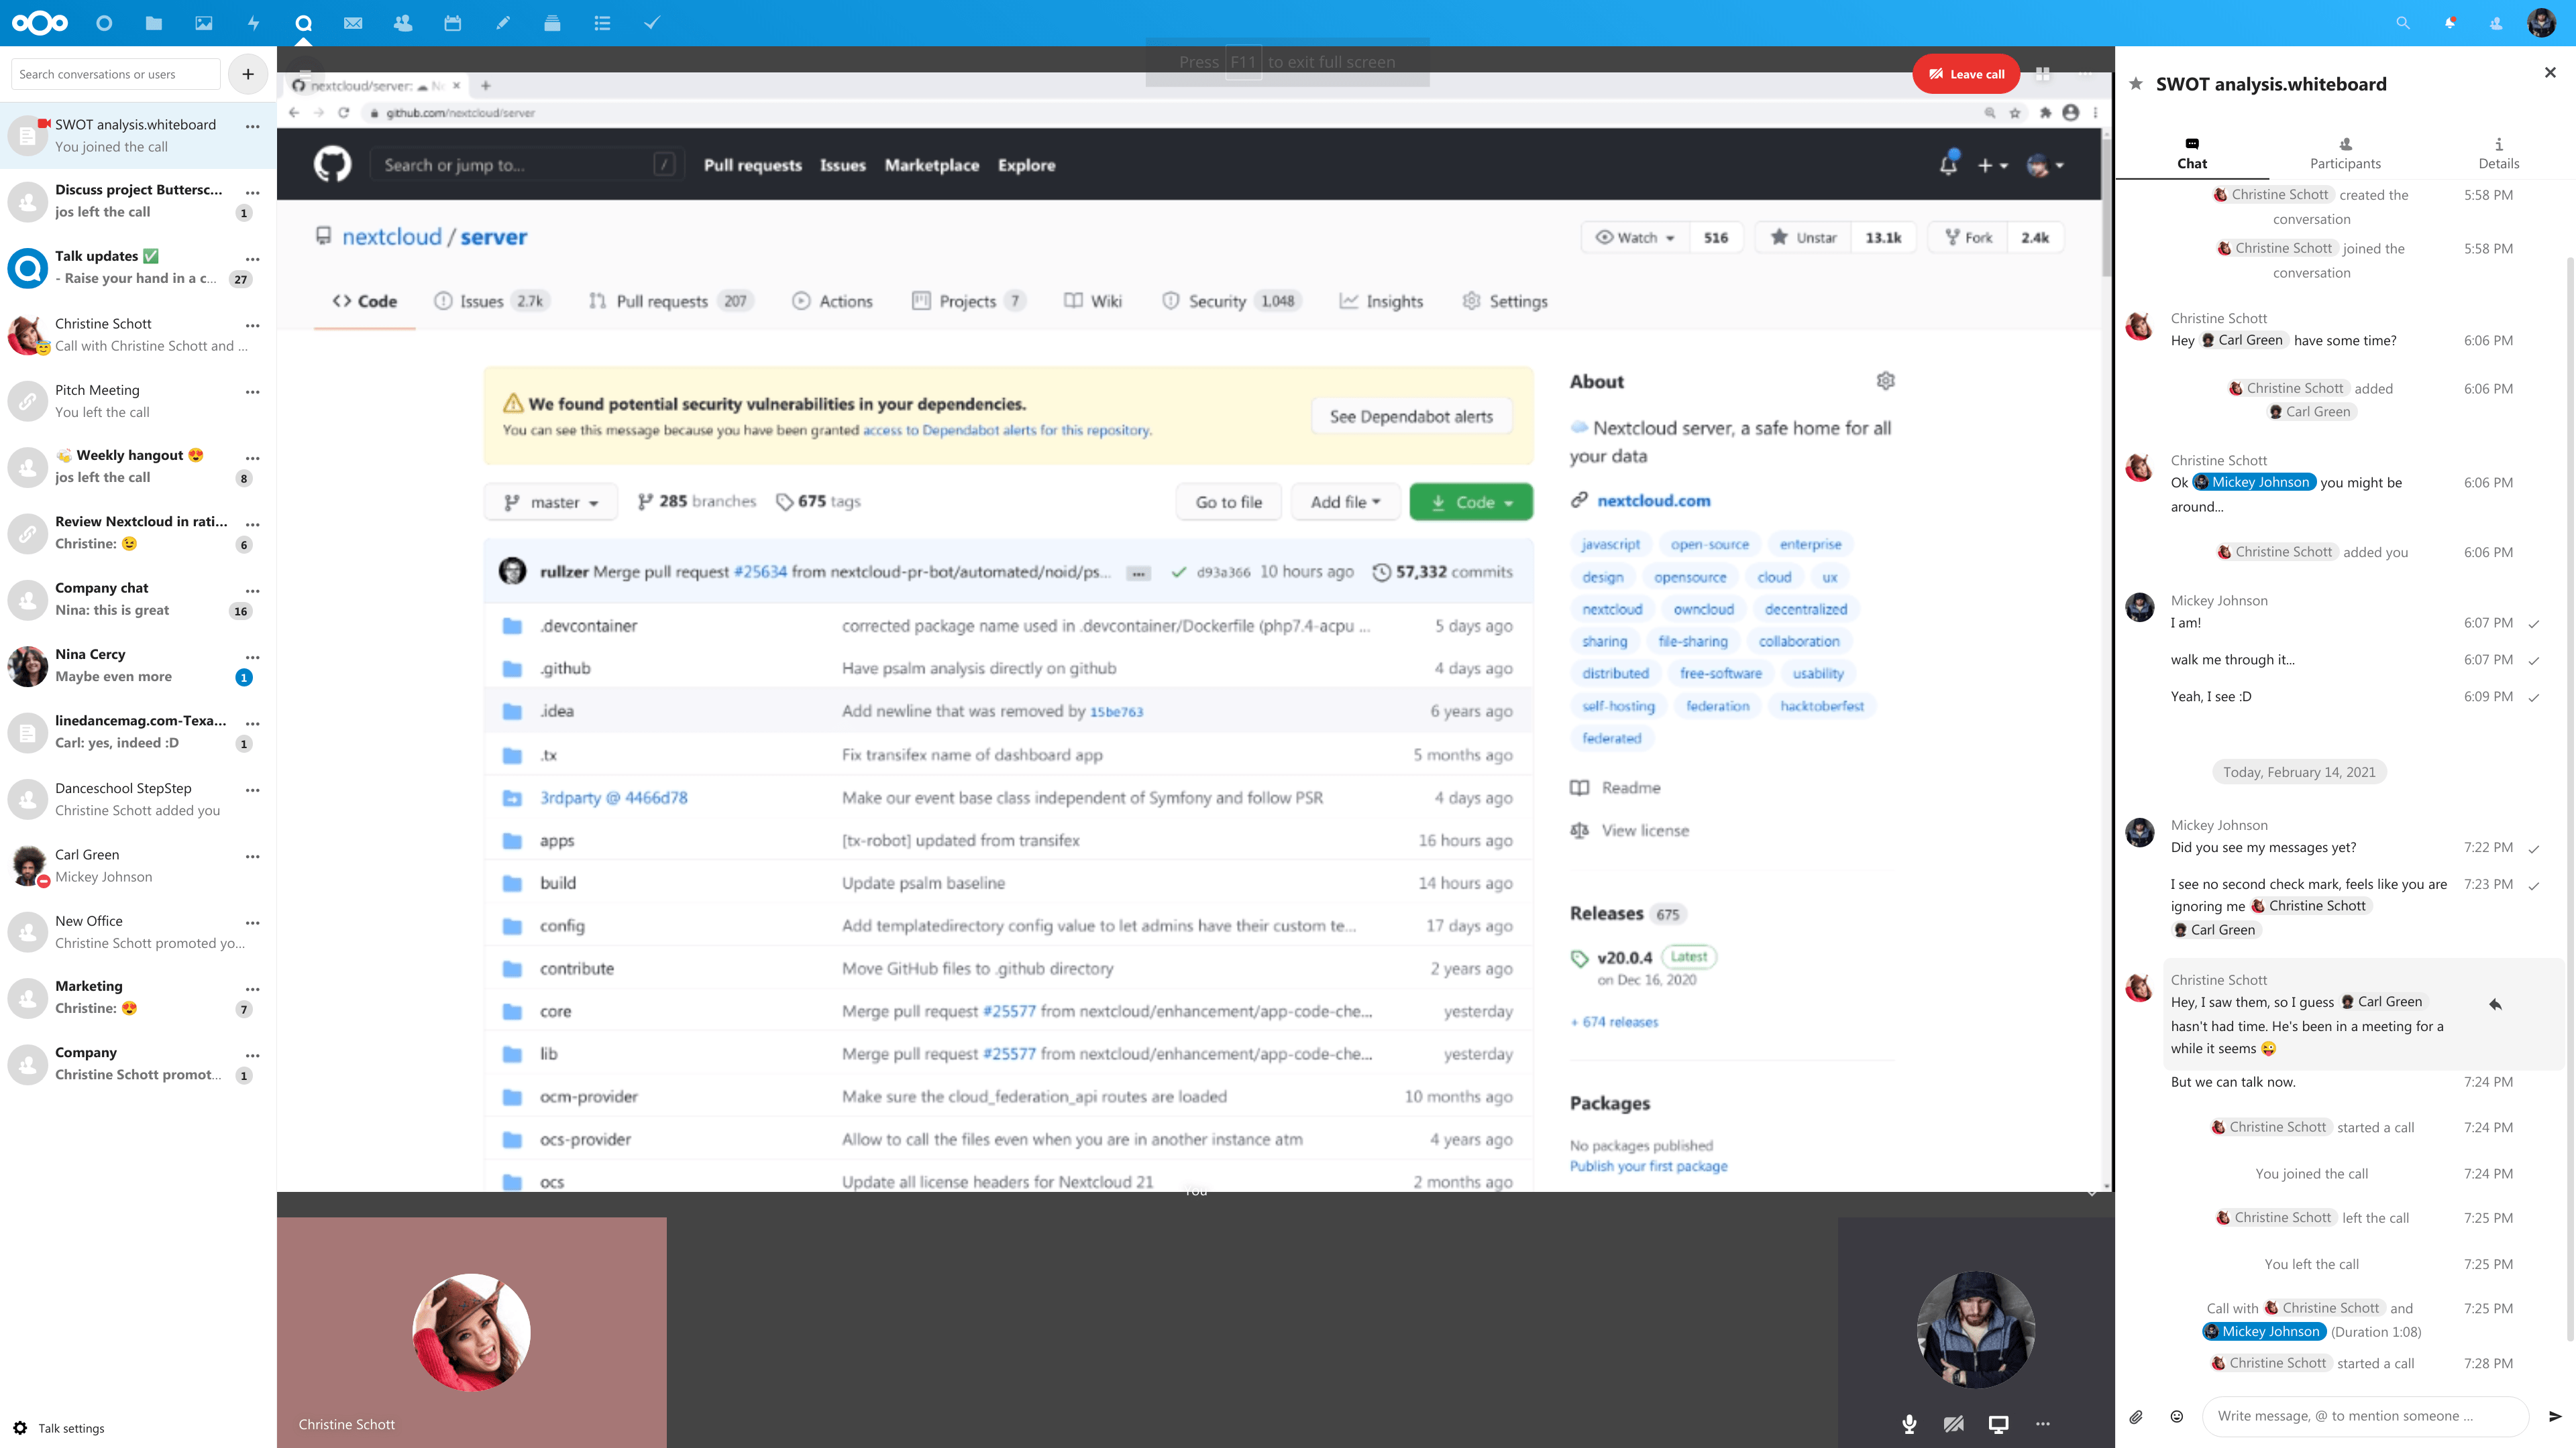Open three-dot menu for Company chat
The width and height of the screenshot is (2576, 1448).
(x=253, y=591)
